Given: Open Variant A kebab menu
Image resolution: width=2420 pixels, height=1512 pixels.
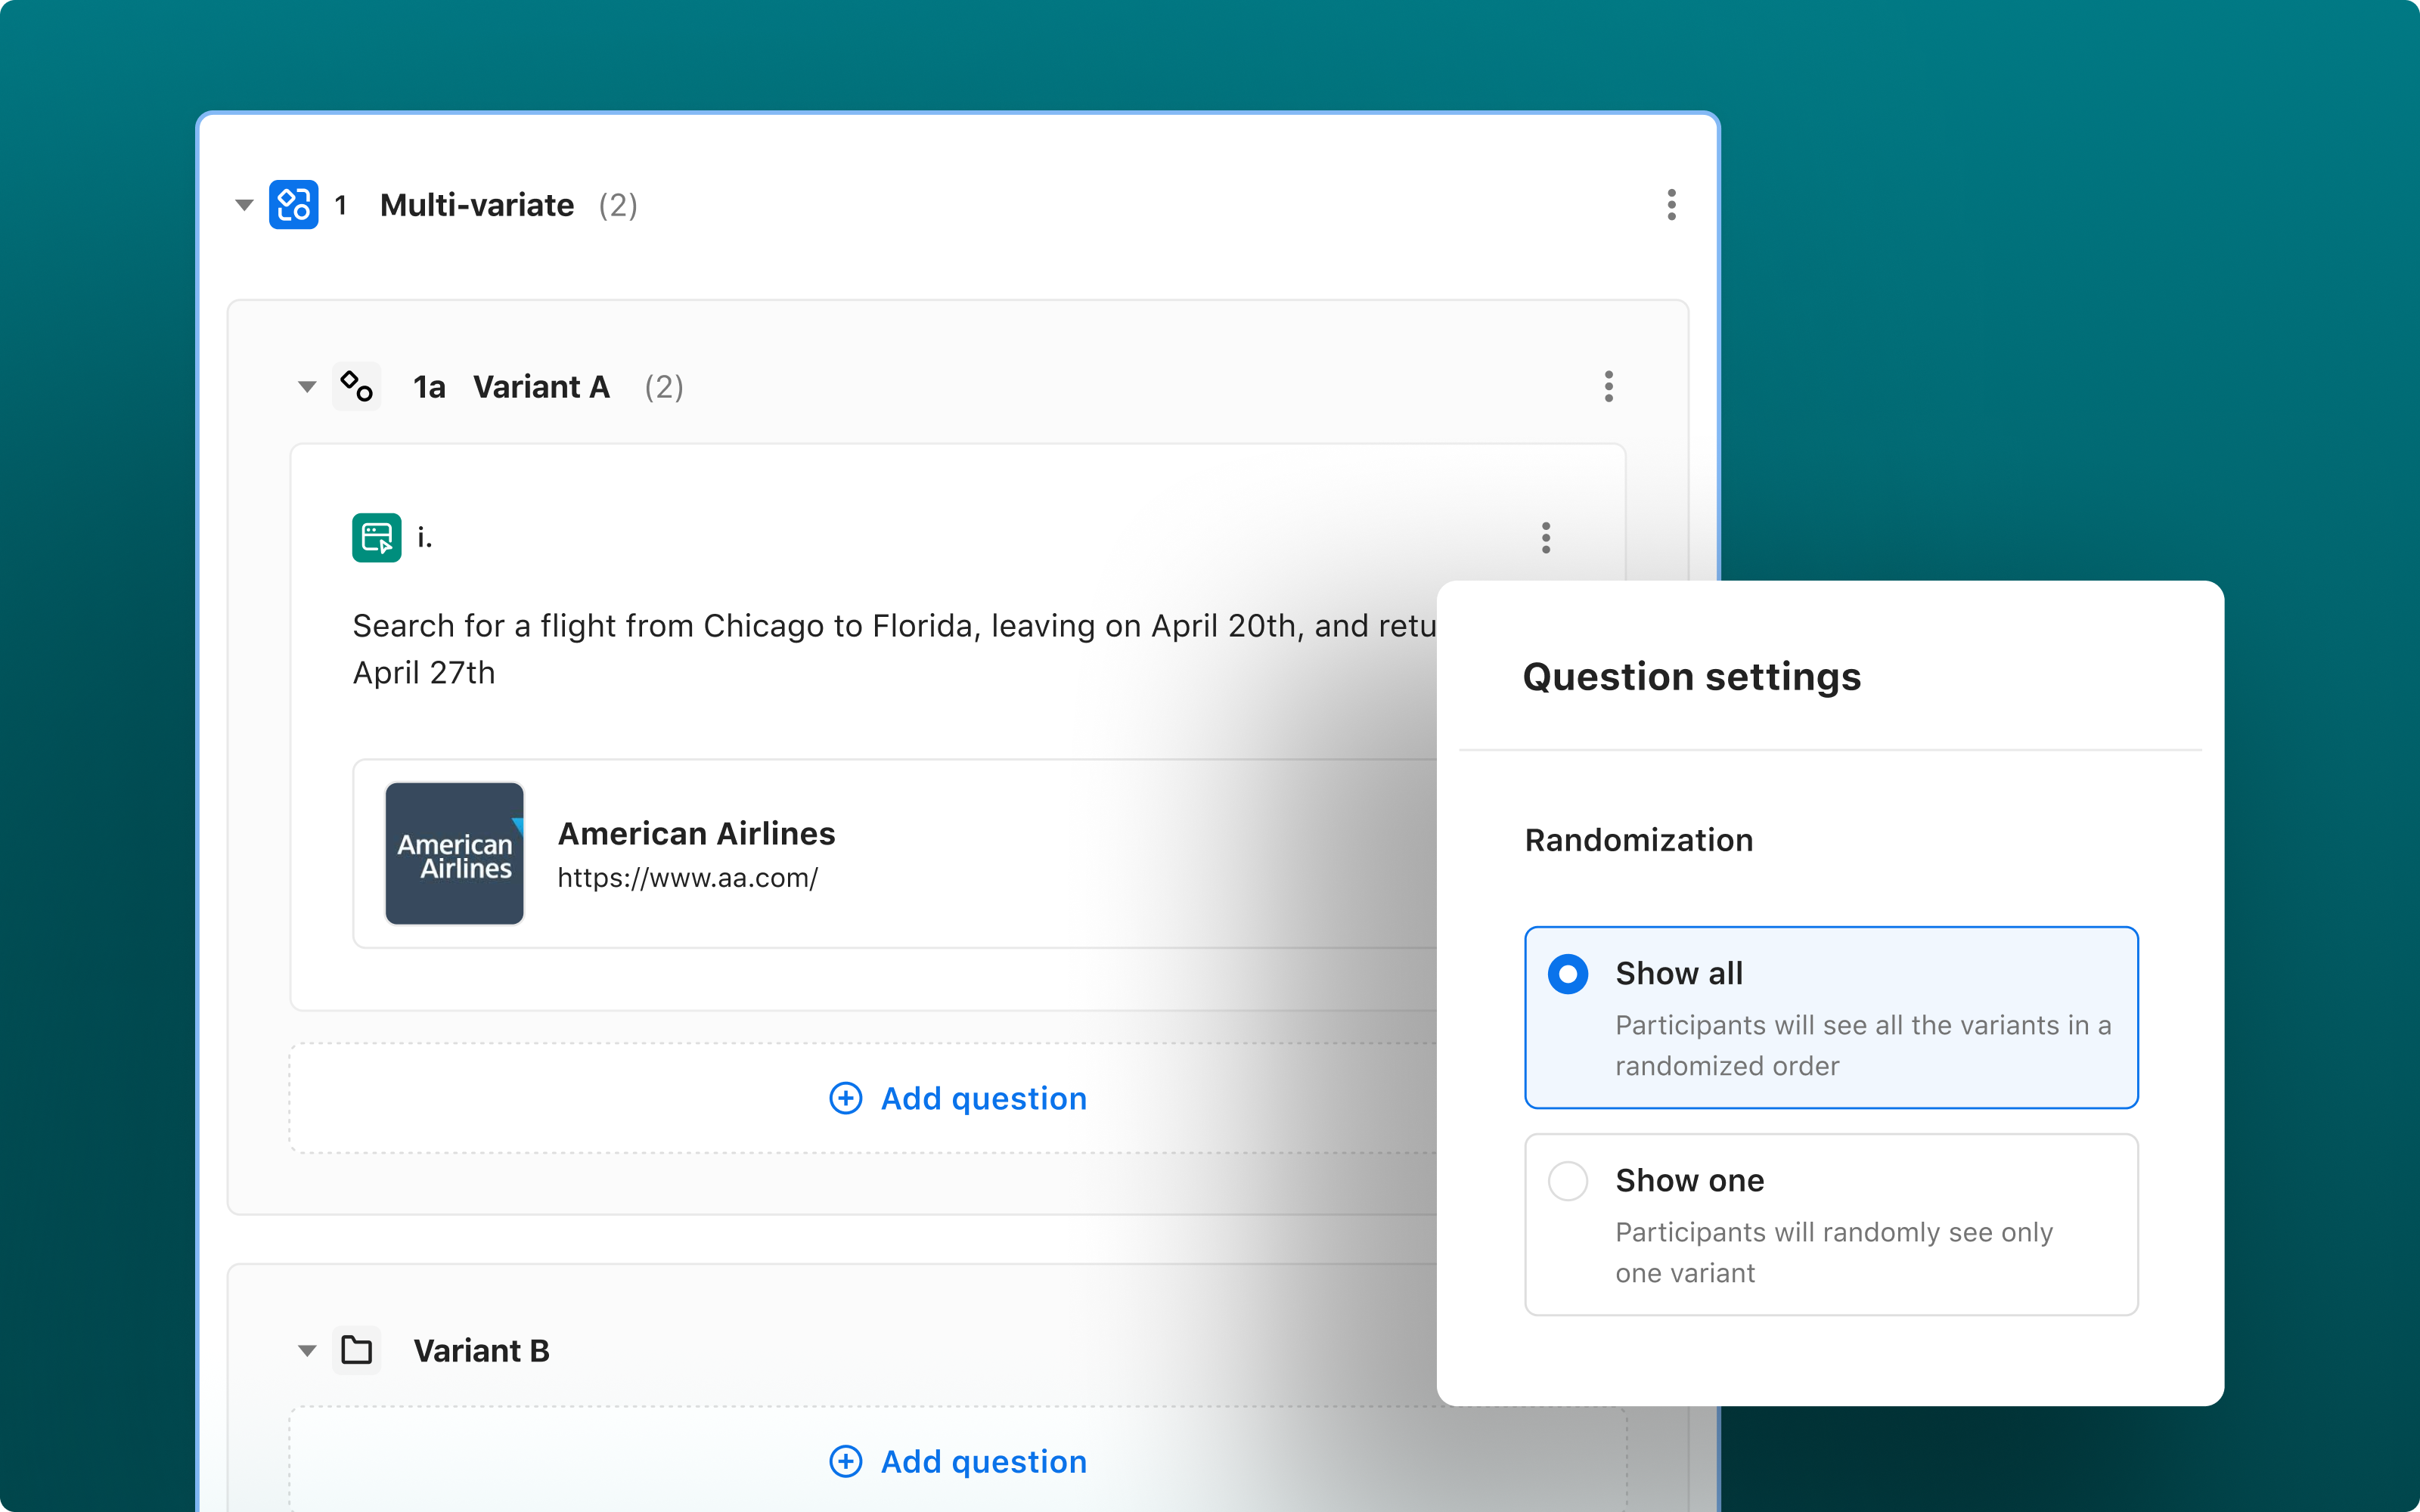Looking at the screenshot, I should 1608,386.
